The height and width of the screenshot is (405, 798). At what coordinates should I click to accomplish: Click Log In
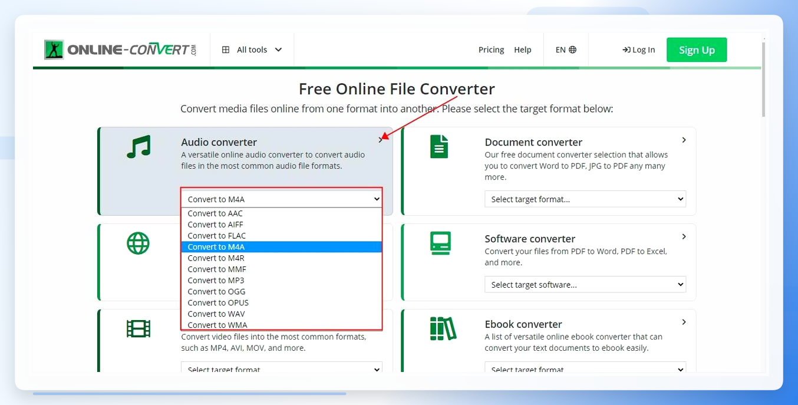639,50
